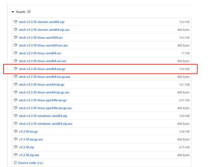The image size is (220, 167).
Task: Open etcd-v3.3.10-windows-amd64.zip.asc link
Action: 46,124
